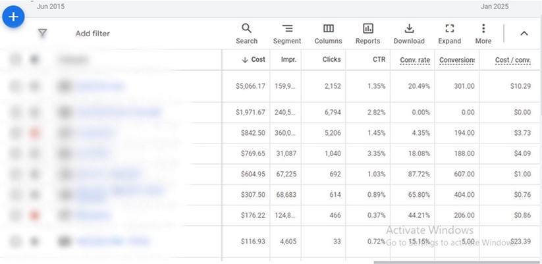542x264 pixels.
Task: Click the funnel filter icon
Action: 42,34
